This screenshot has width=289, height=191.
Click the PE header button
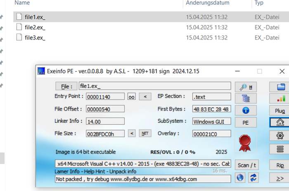246,123
